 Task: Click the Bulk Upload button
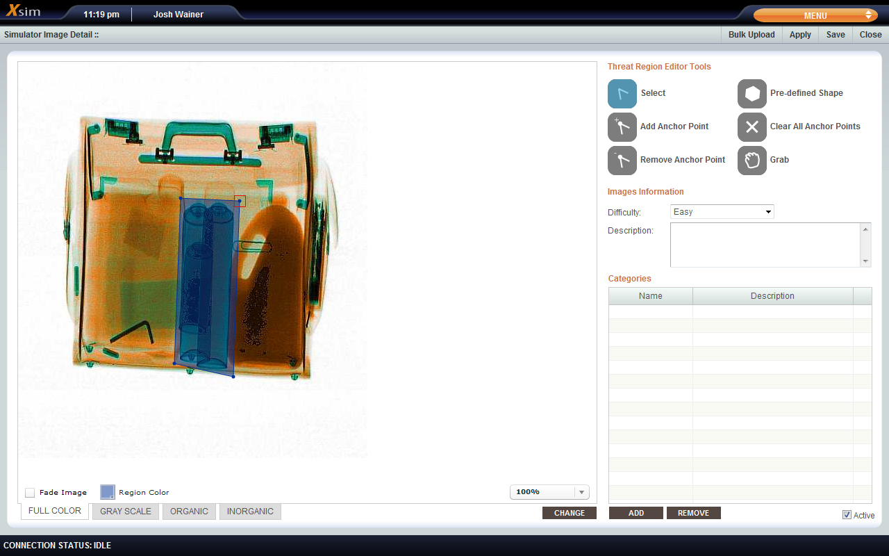click(751, 35)
